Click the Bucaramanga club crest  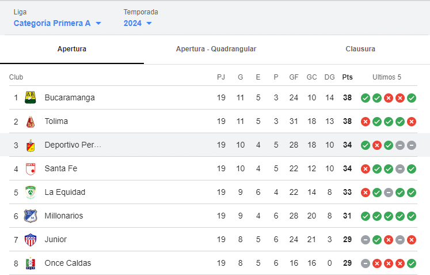31,97
